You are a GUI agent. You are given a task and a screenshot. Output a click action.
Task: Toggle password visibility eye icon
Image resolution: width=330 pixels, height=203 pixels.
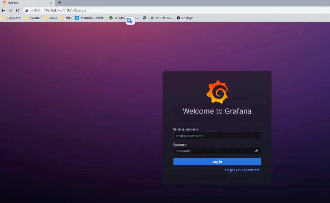(x=256, y=151)
